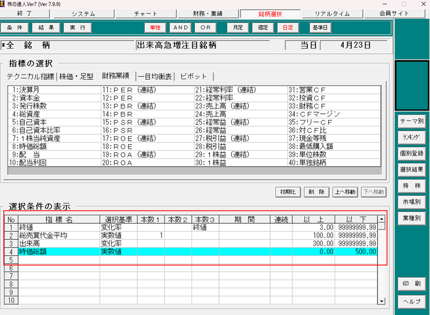Switch to 週足 weekly timeframe
The width and height of the screenshot is (430, 315).
[x=263, y=28]
